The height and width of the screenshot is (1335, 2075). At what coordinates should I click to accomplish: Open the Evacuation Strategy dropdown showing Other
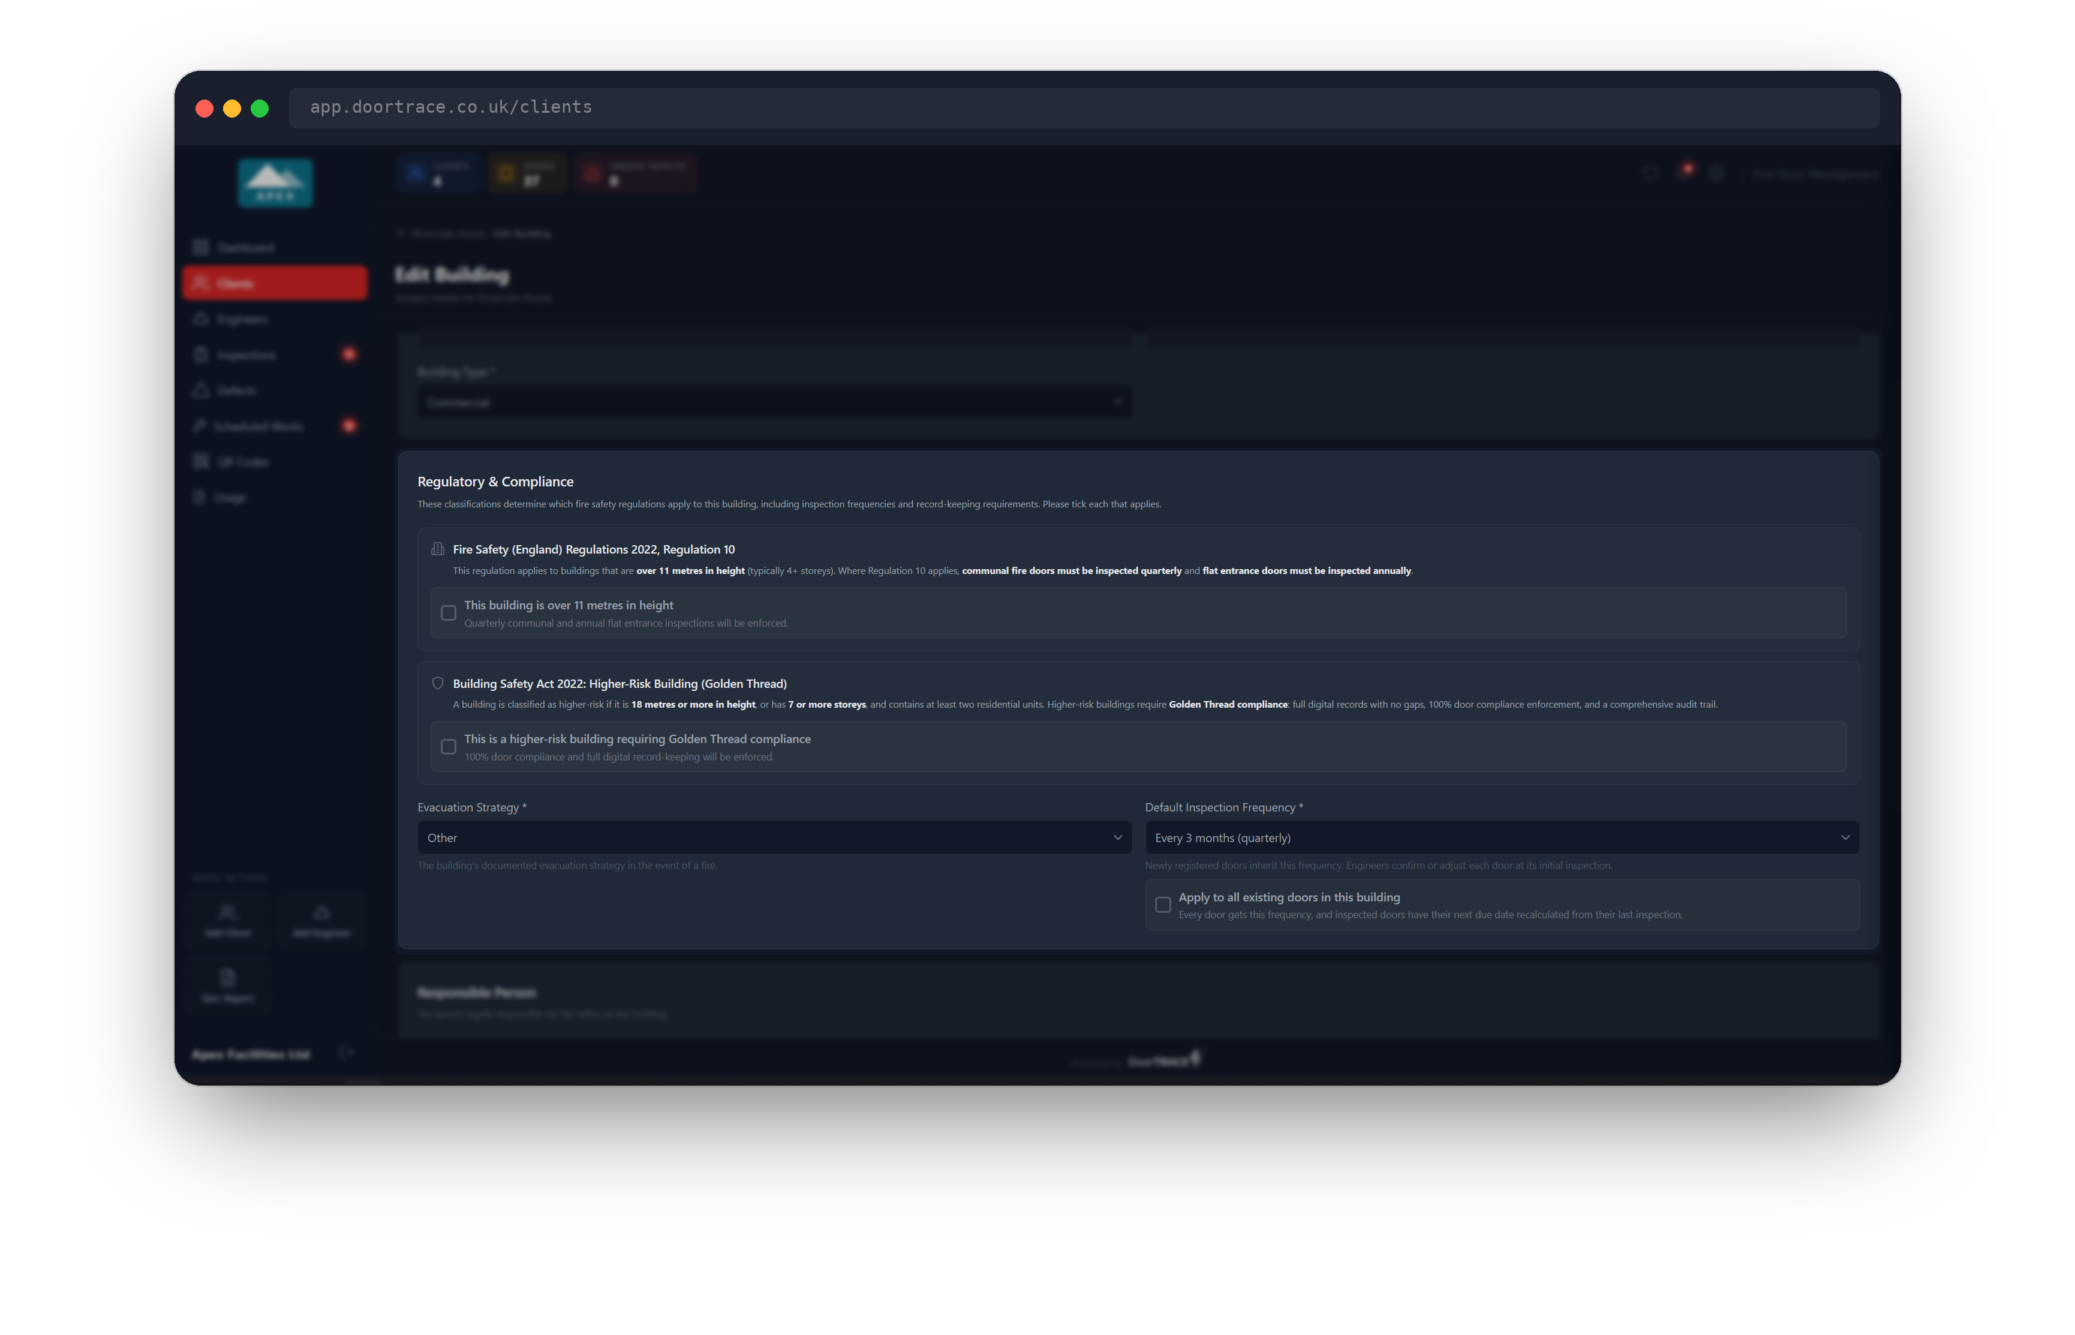pyautogui.click(x=774, y=837)
